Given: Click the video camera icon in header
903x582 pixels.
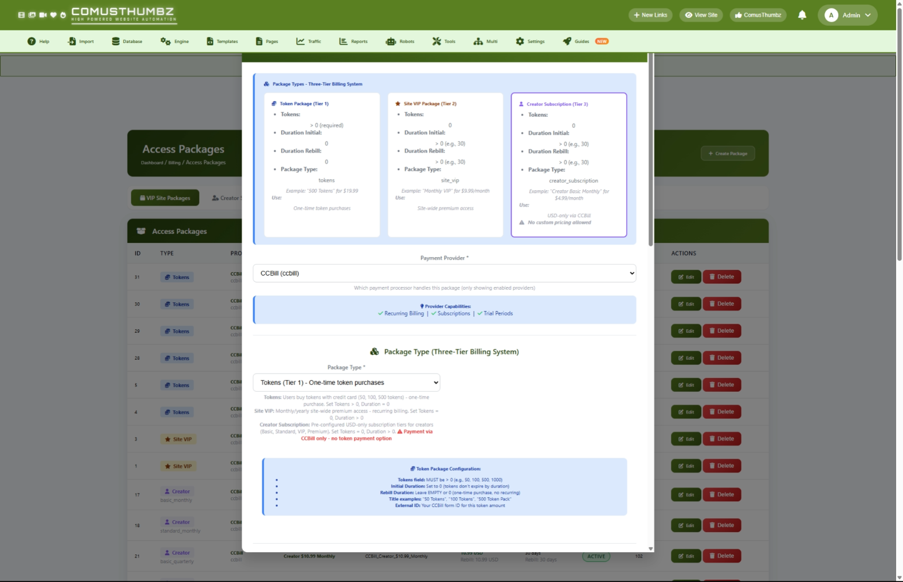Looking at the screenshot, I should 43,15.
